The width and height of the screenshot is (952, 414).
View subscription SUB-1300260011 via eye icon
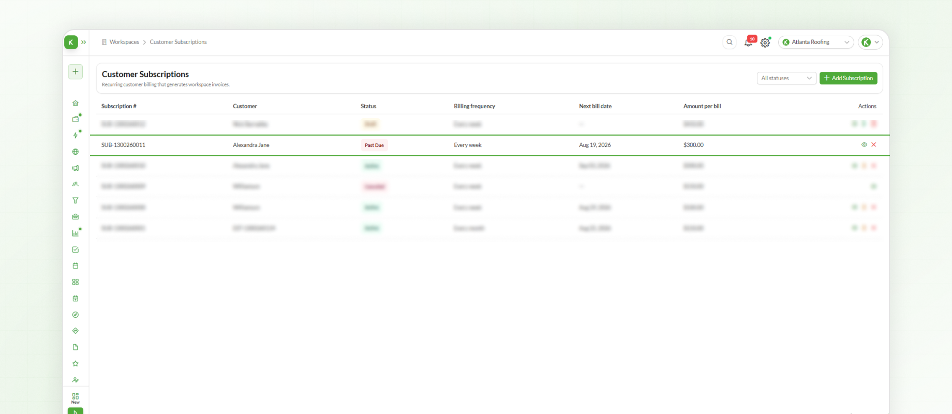tap(864, 145)
